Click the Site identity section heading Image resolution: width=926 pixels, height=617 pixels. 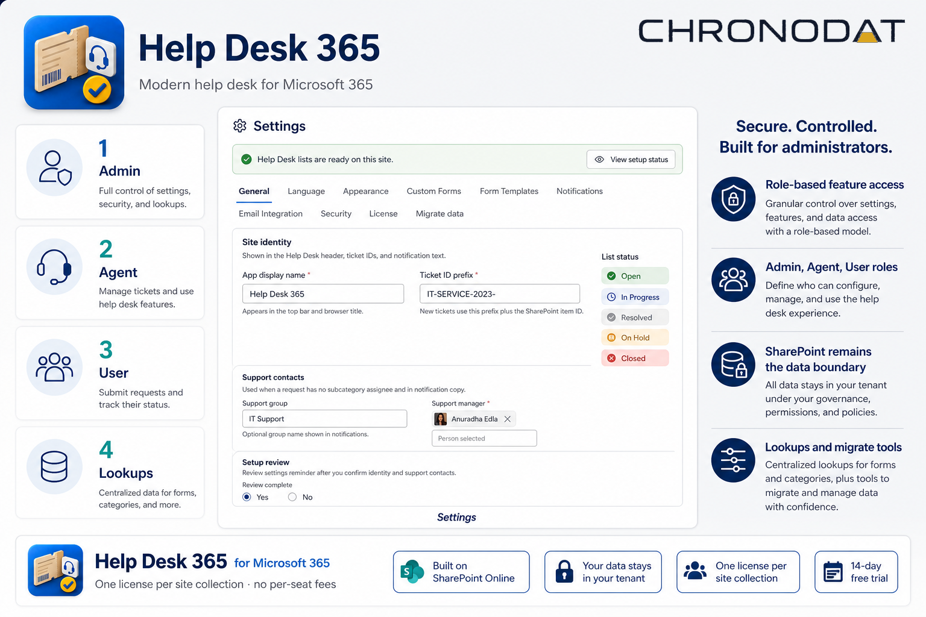tap(266, 242)
